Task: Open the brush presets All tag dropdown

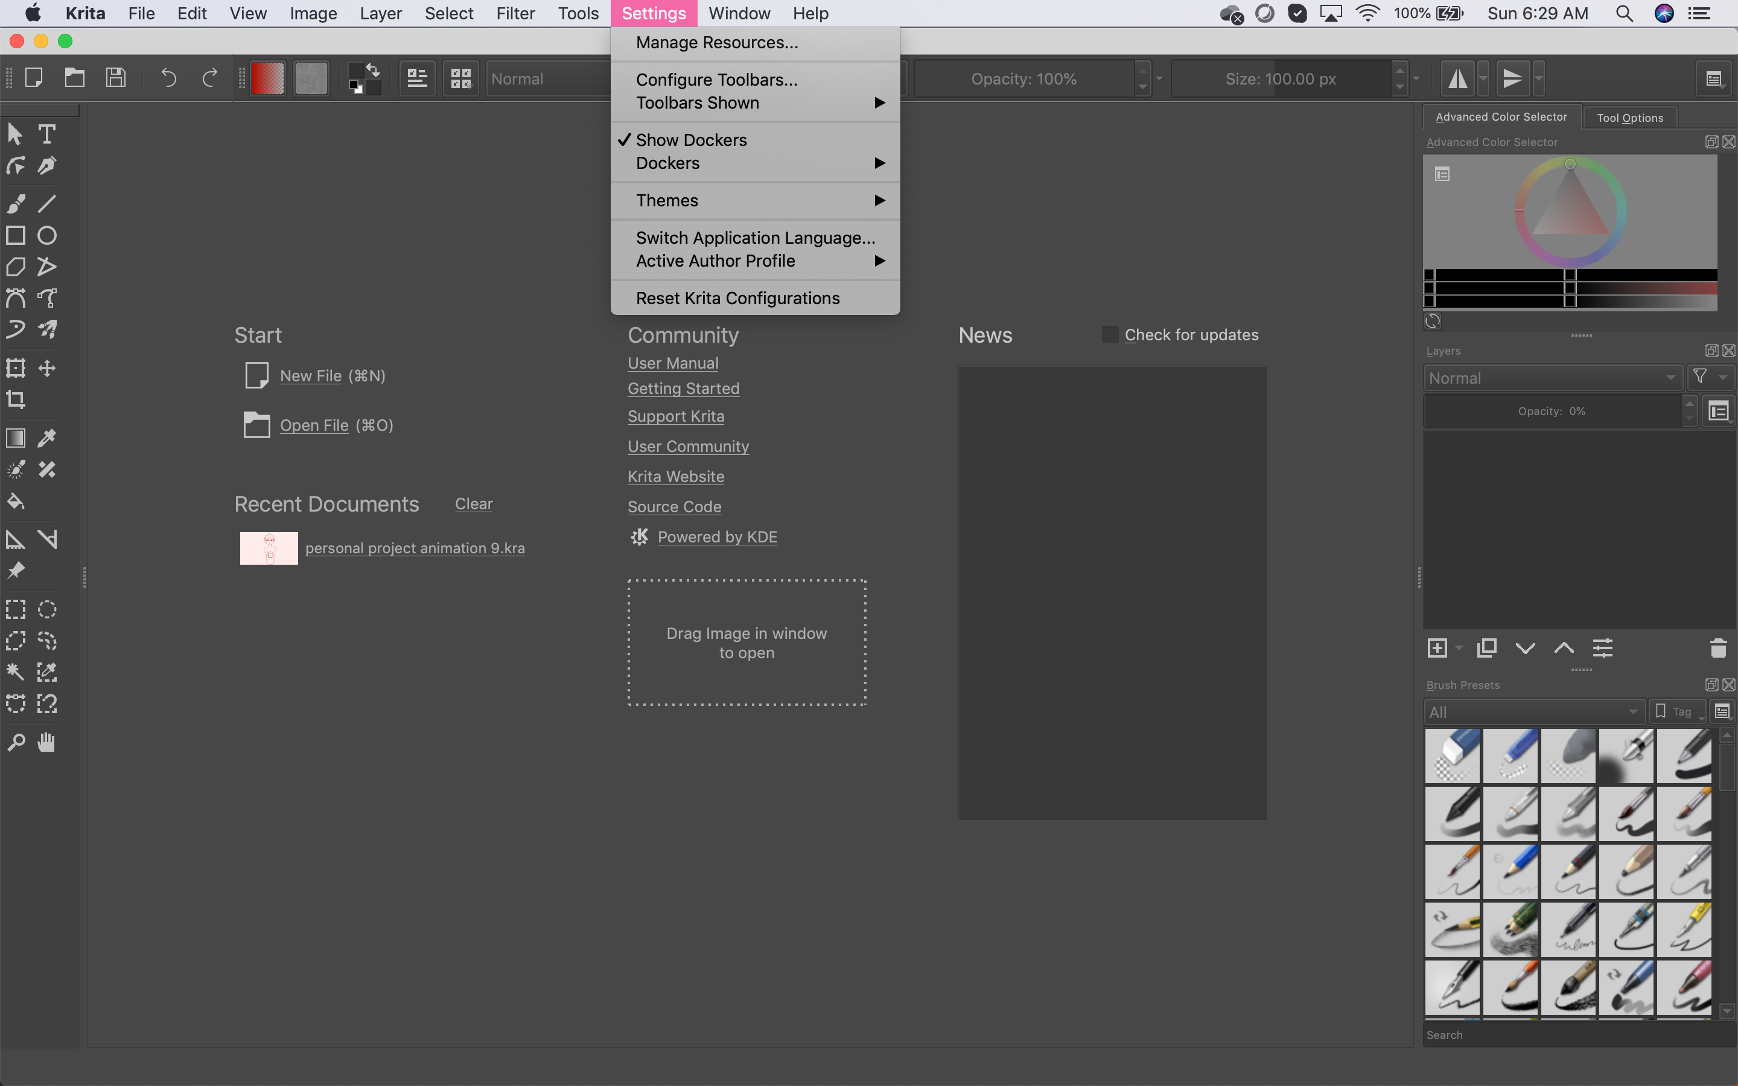Action: [1533, 712]
